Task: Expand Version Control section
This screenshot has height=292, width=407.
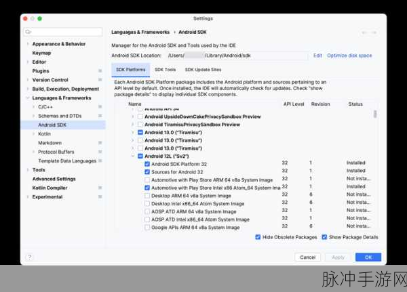Action: coord(28,80)
